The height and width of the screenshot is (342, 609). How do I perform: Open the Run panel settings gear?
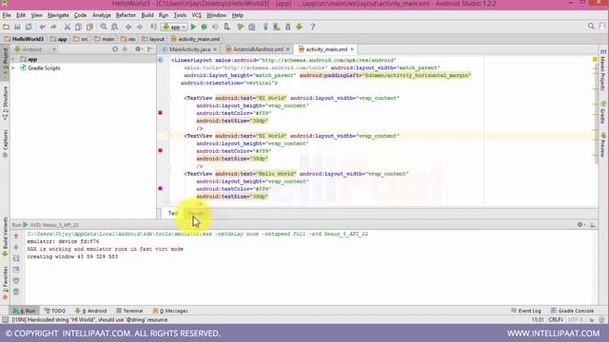580,224
